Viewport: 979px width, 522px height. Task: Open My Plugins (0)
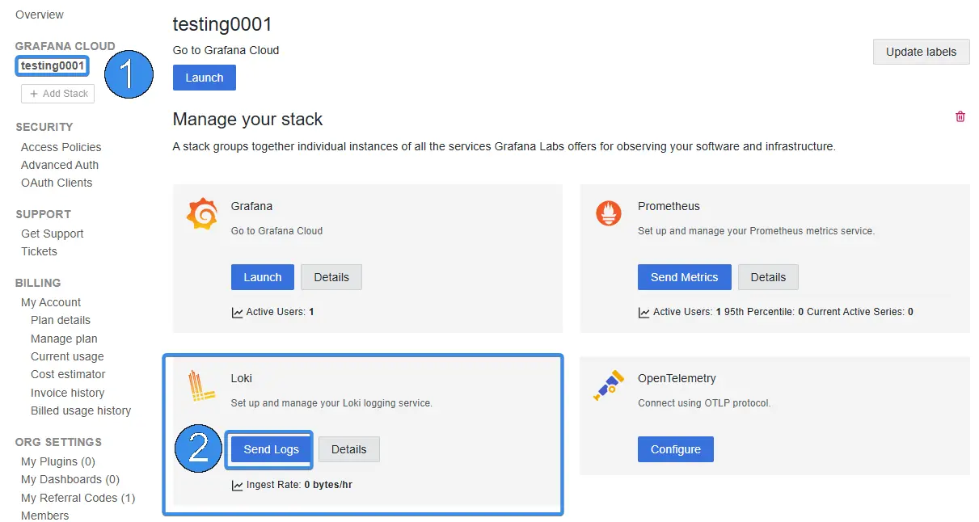58,461
